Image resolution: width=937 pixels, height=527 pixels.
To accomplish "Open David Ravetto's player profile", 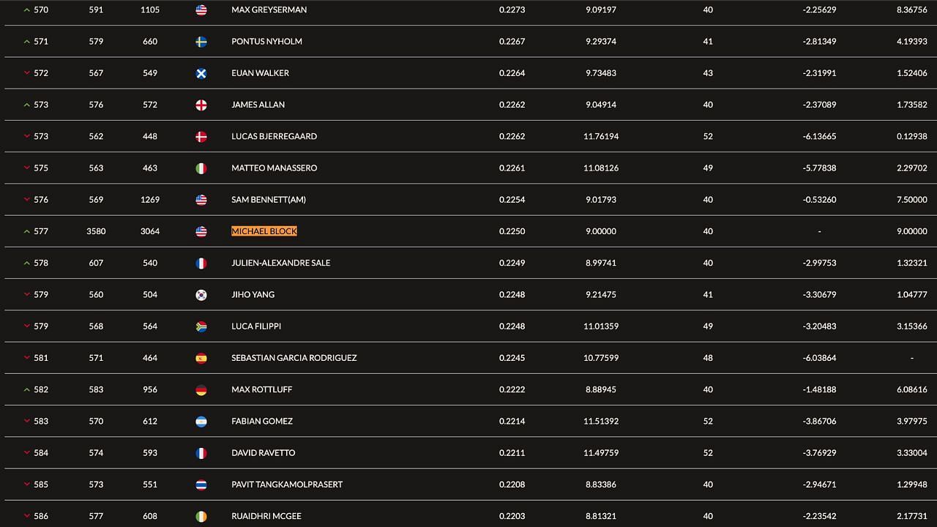I will pos(263,453).
